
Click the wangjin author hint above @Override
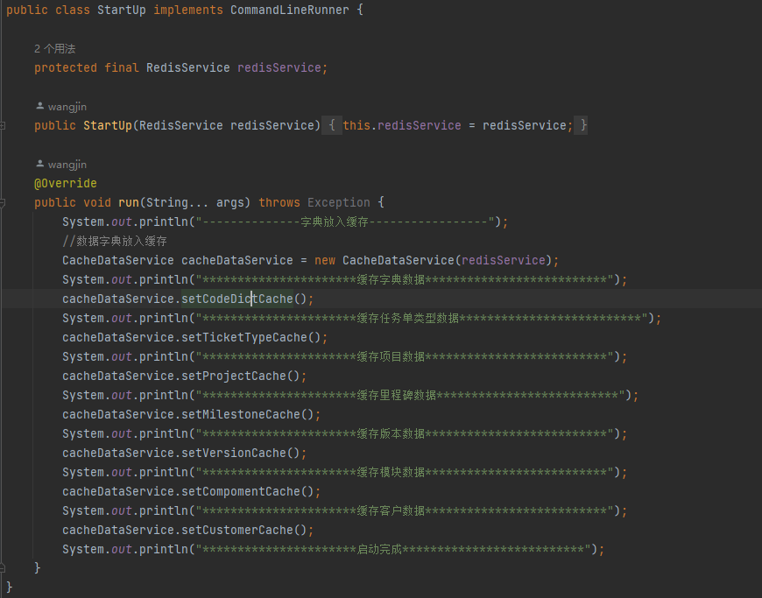tap(61, 165)
